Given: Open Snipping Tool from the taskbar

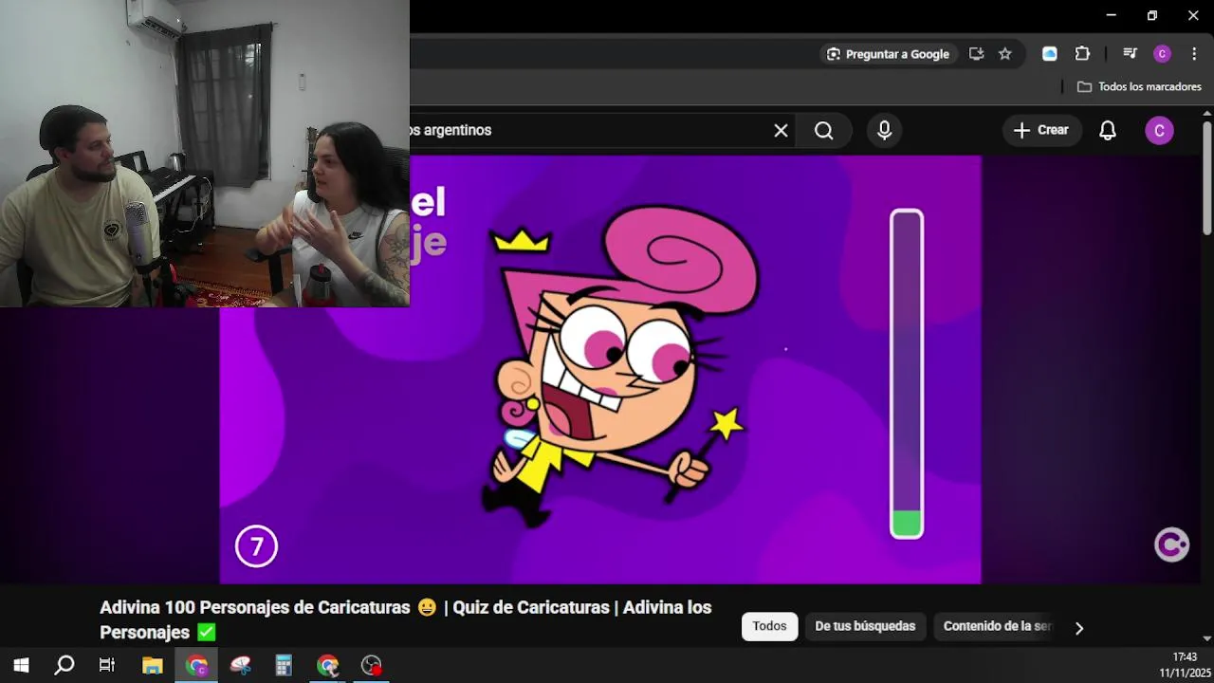Looking at the screenshot, I should pos(240,665).
